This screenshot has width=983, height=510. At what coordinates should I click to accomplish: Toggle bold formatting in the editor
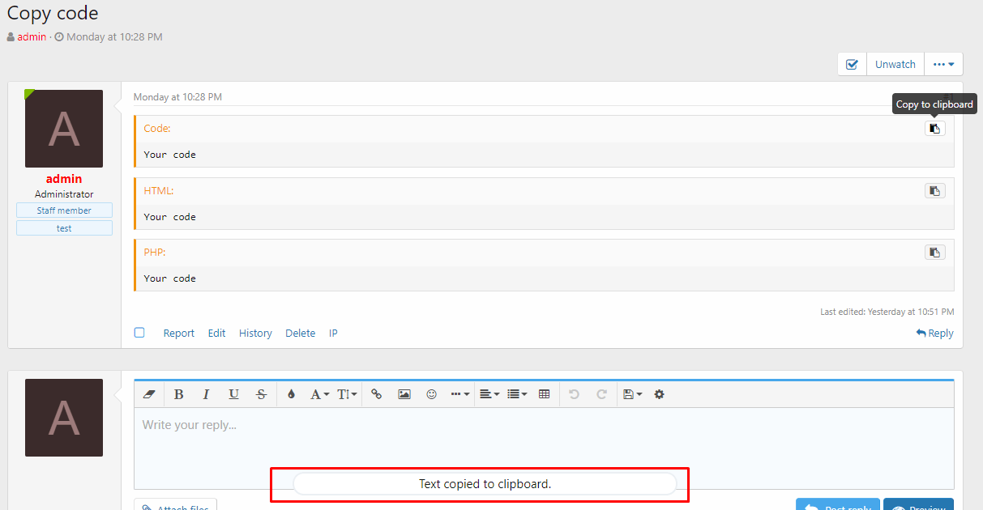click(178, 394)
